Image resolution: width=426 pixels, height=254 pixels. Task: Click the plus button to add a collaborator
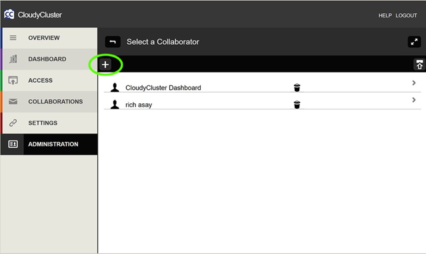105,65
